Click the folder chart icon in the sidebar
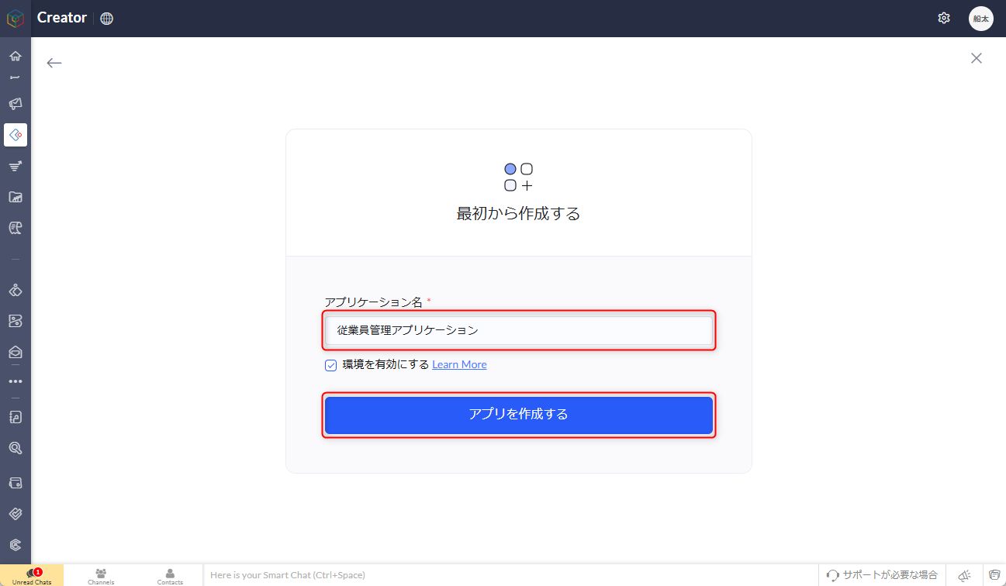The image size is (1006, 586). pos(16,197)
